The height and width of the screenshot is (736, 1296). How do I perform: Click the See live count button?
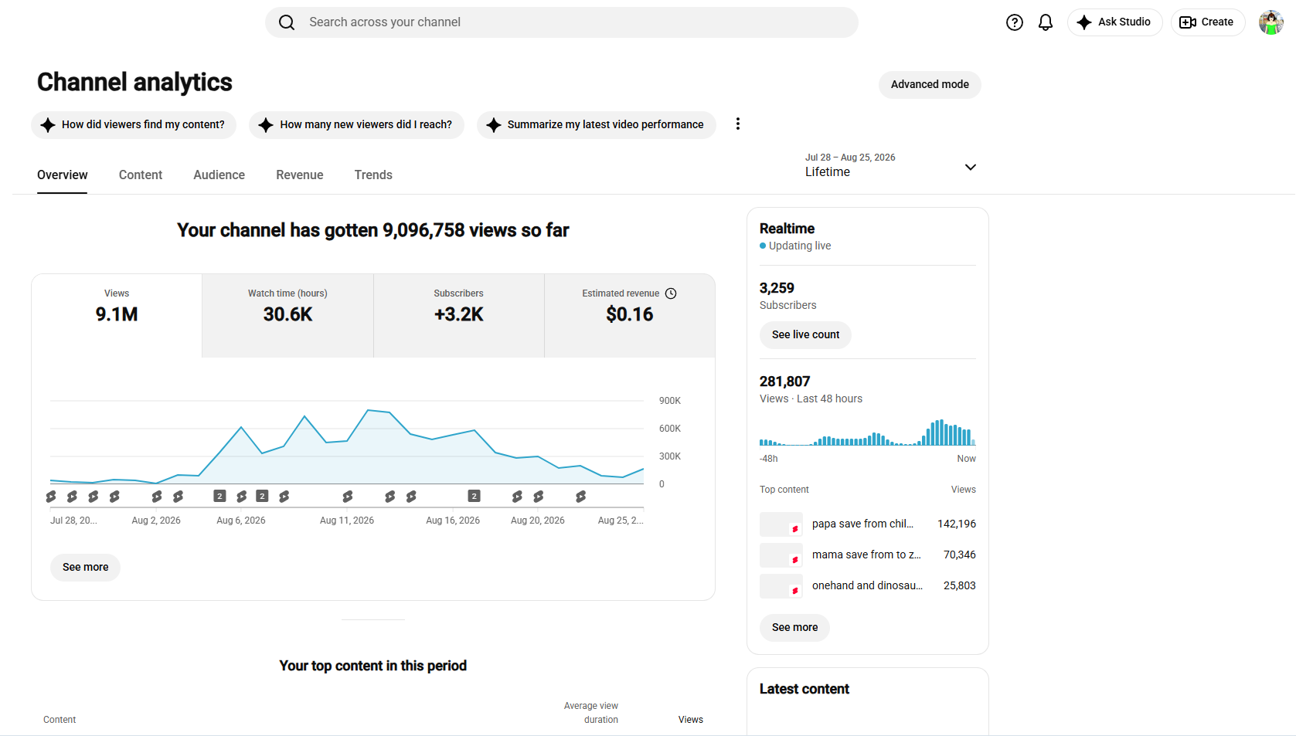(805, 335)
